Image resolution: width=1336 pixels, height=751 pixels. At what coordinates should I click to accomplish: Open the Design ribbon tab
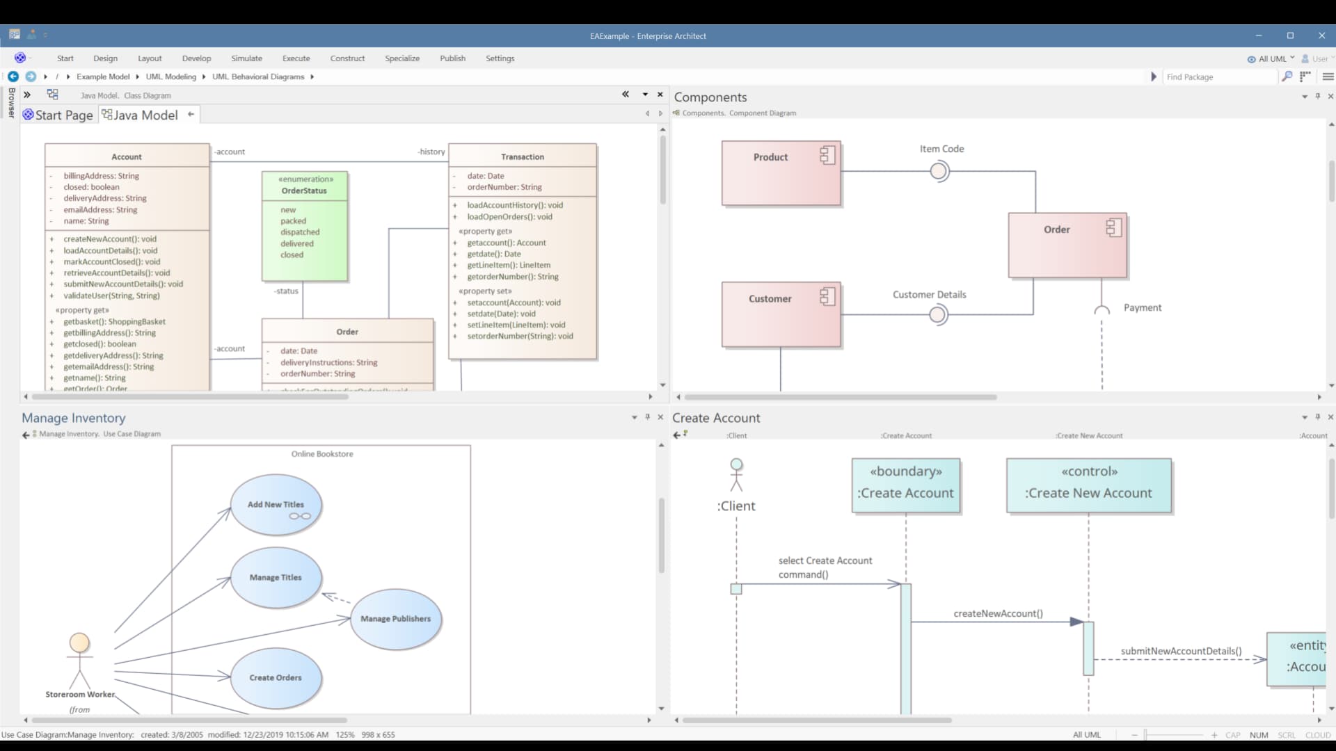pos(105,58)
